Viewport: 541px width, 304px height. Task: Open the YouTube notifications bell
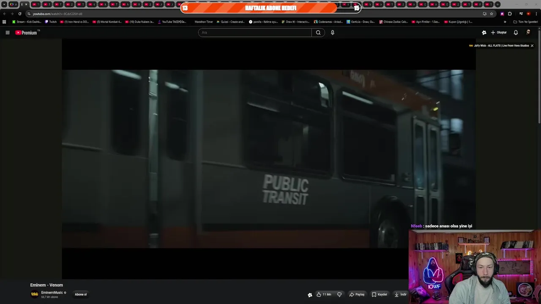pyautogui.click(x=516, y=33)
